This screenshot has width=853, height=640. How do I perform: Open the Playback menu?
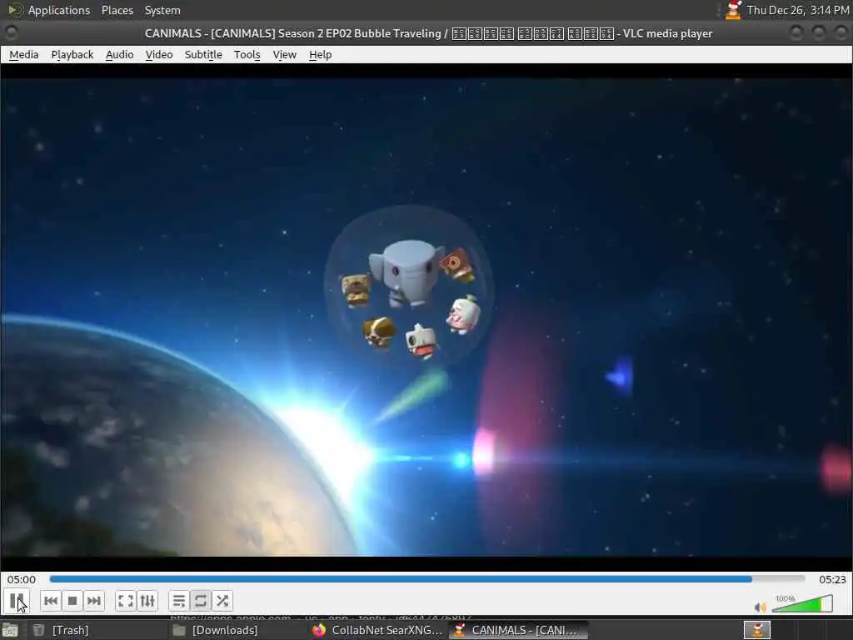pyautogui.click(x=72, y=54)
